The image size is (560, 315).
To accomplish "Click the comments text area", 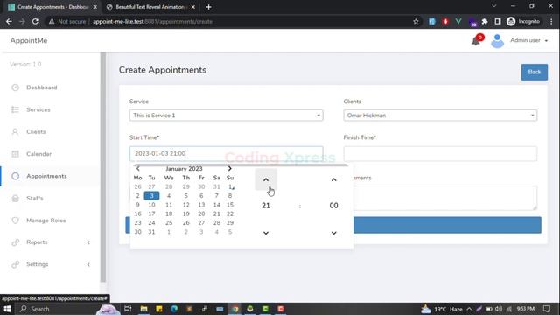I will point(445,198).
